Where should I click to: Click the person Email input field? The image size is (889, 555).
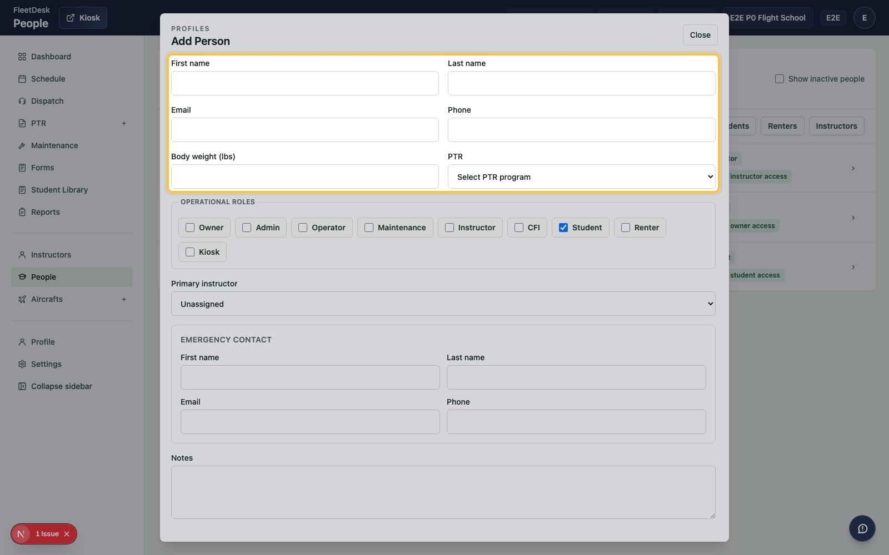pyautogui.click(x=305, y=130)
